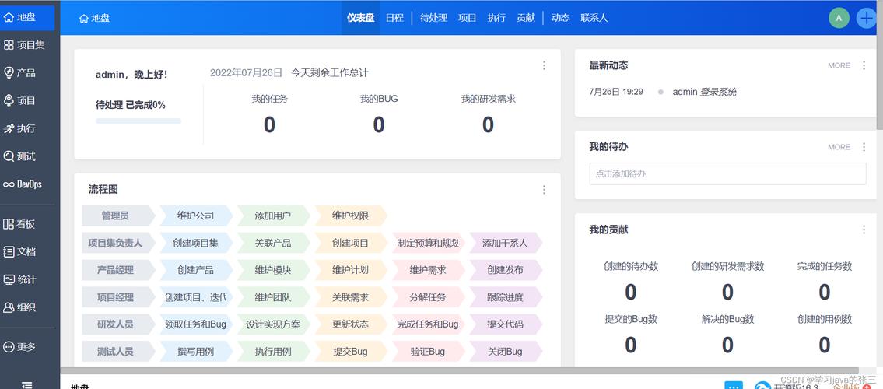Viewport: 883px width, 389px height.
Task: Click 创建发布 in the flowchart
Action: [505, 270]
